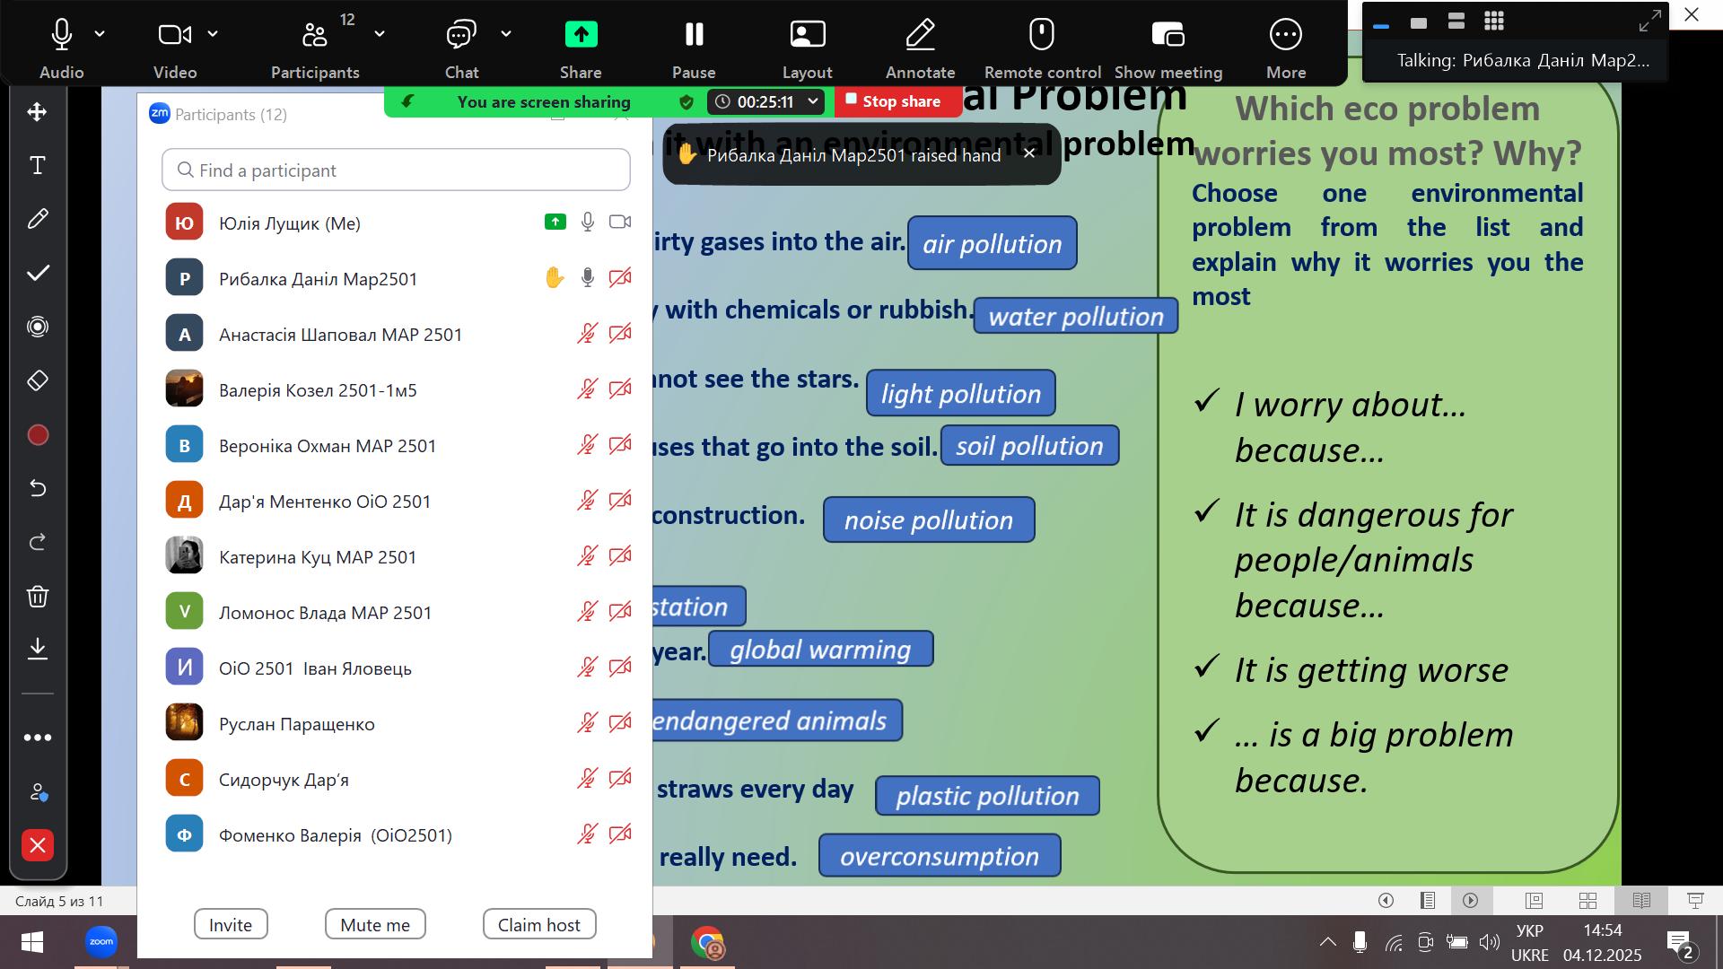Click the trash clear annotations icon
Image resolution: width=1723 pixels, height=969 pixels.
[38, 597]
